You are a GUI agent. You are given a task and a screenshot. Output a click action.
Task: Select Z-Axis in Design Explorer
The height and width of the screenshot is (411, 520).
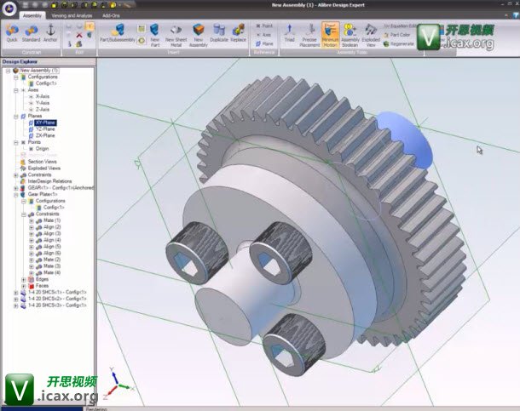(43, 110)
